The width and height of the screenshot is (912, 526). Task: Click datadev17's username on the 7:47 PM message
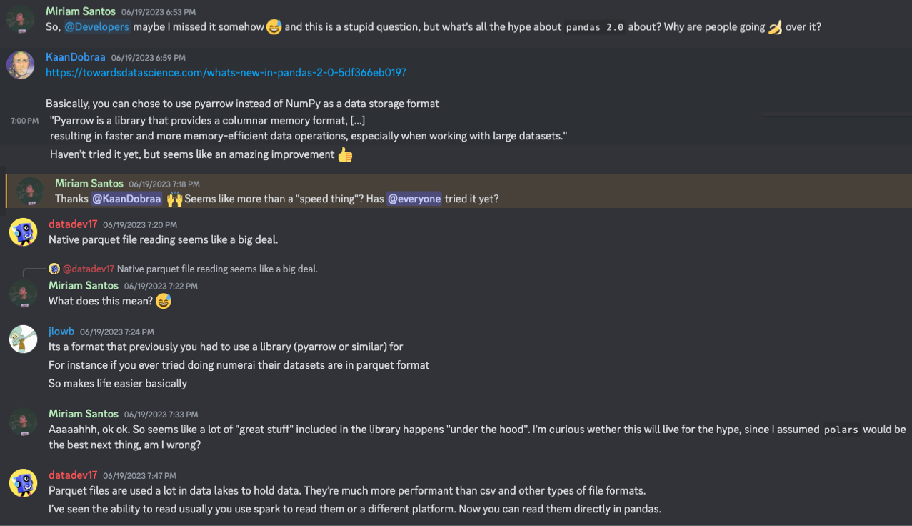[x=73, y=475]
